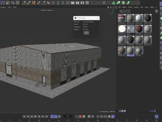162x122 pixels.
Task: Toggle the X-axis lock
Action: point(53,3)
